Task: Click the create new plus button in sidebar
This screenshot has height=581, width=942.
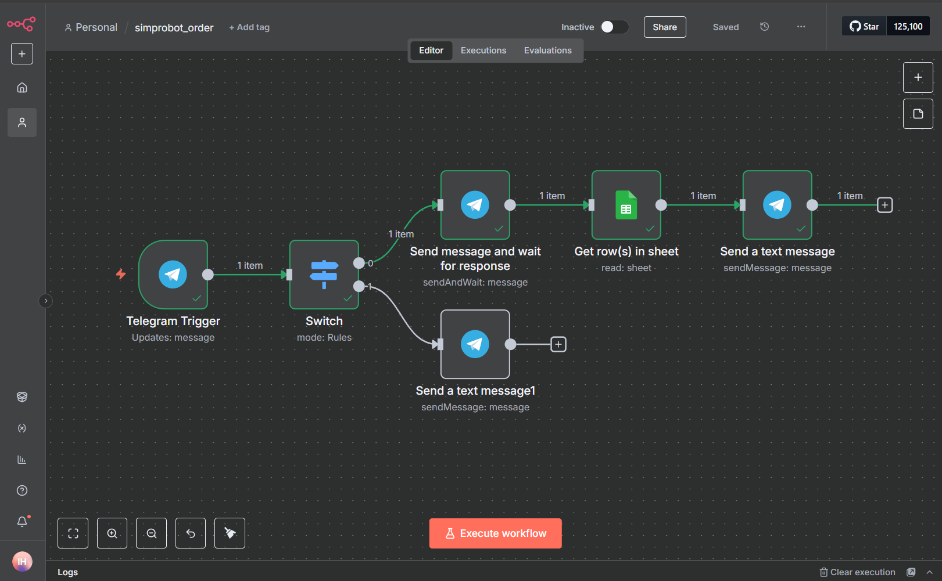Action: click(x=22, y=54)
